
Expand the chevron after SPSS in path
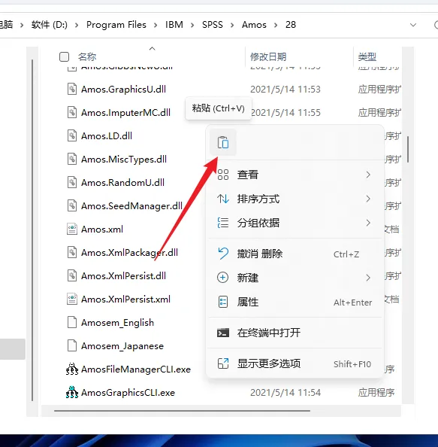[x=232, y=25]
